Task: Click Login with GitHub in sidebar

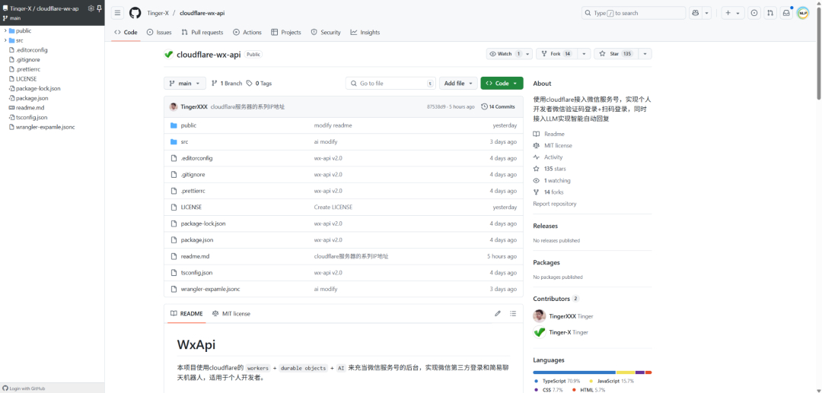Action: click(x=24, y=388)
